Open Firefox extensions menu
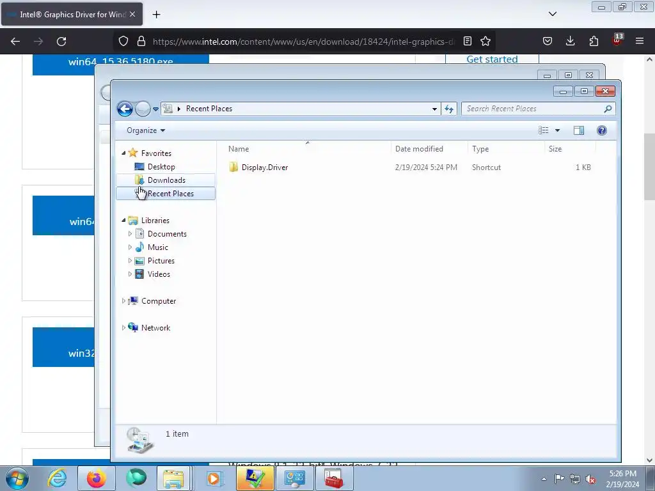The height and width of the screenshot is (491, 655). [594, 41]
